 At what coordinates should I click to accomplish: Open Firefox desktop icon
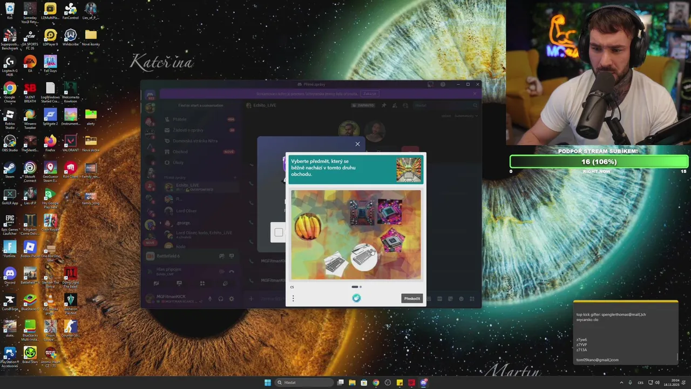tap(50, 144)
